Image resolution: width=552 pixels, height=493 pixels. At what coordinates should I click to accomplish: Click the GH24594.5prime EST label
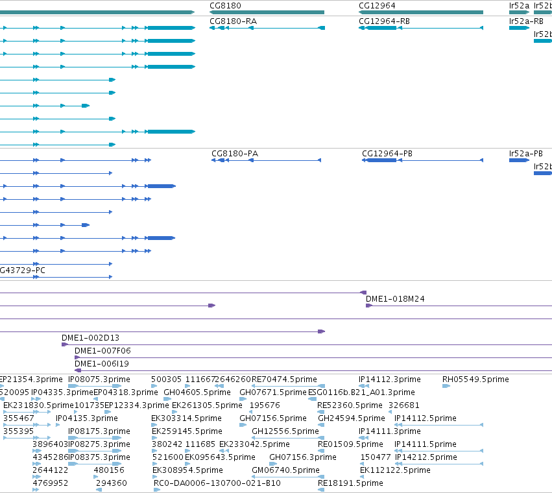tap(352, 418)
